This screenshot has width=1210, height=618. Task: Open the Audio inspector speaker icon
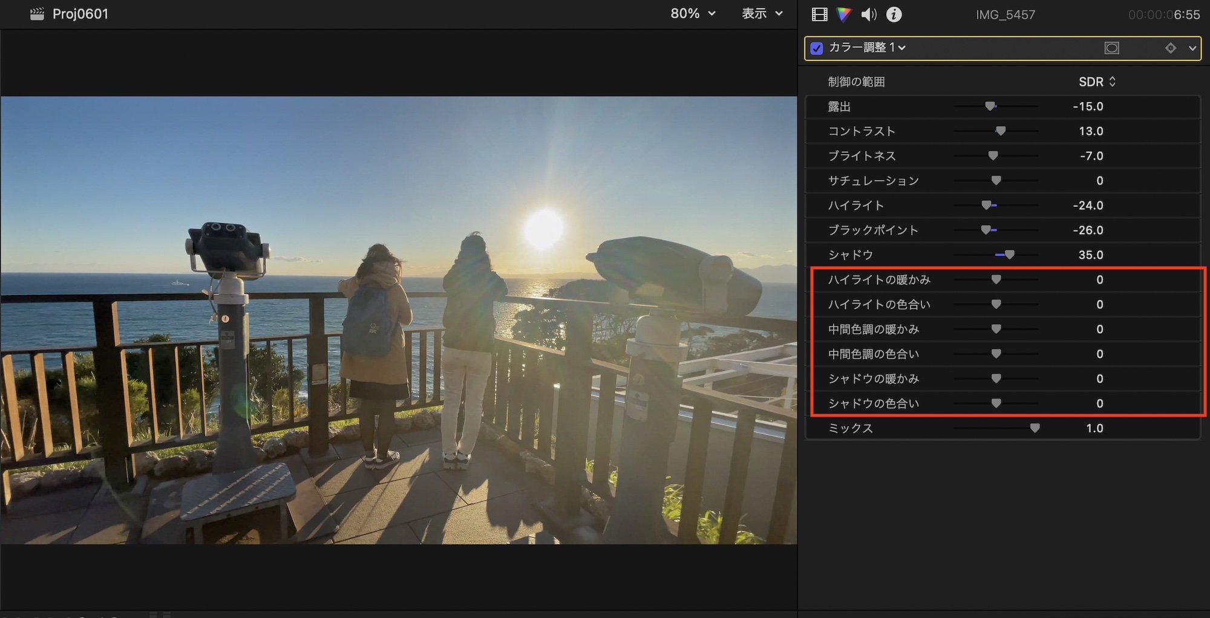click(x=869, y=15)
